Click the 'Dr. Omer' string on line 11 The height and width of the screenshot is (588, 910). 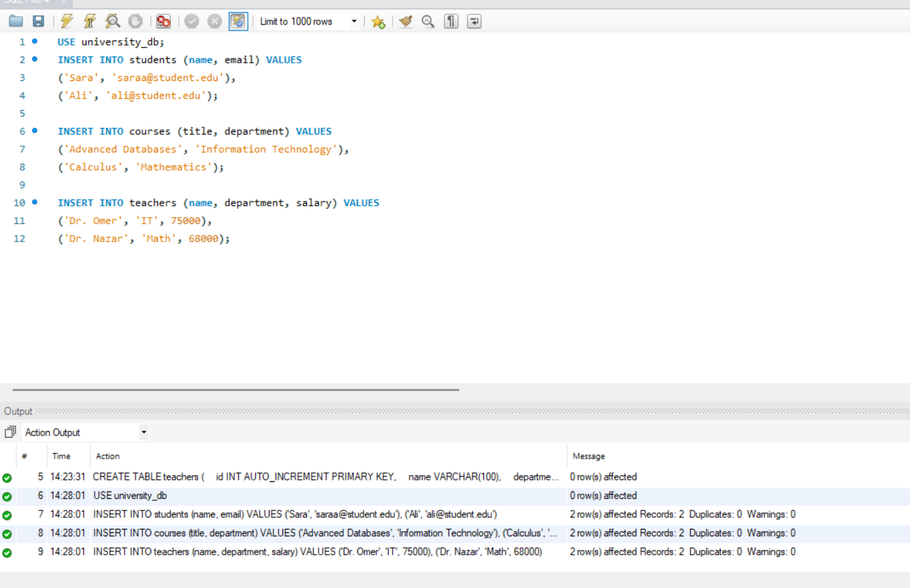point(93,220)
